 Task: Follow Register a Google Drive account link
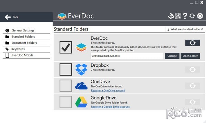[110, 107]
